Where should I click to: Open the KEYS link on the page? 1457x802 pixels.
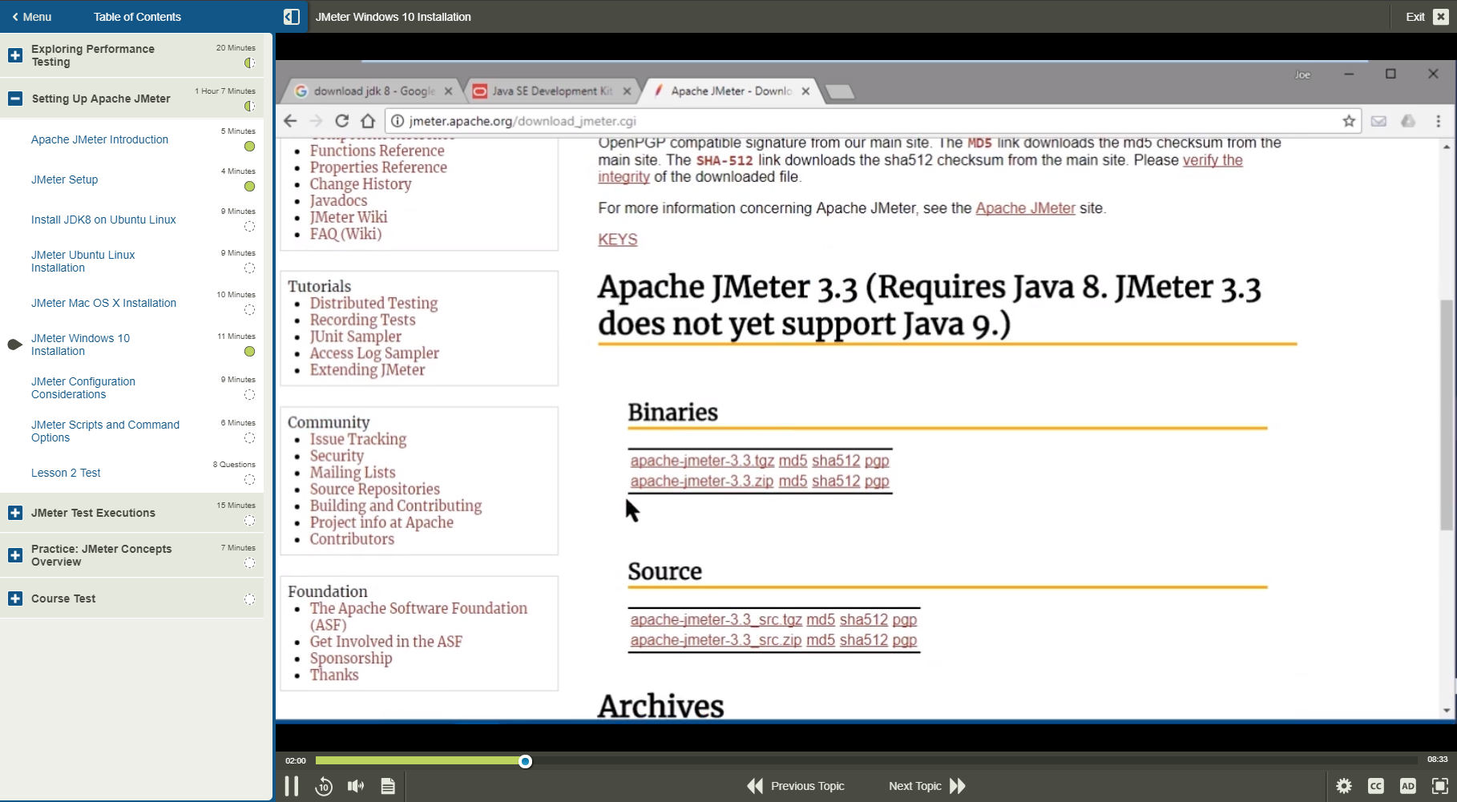(617, 239)
